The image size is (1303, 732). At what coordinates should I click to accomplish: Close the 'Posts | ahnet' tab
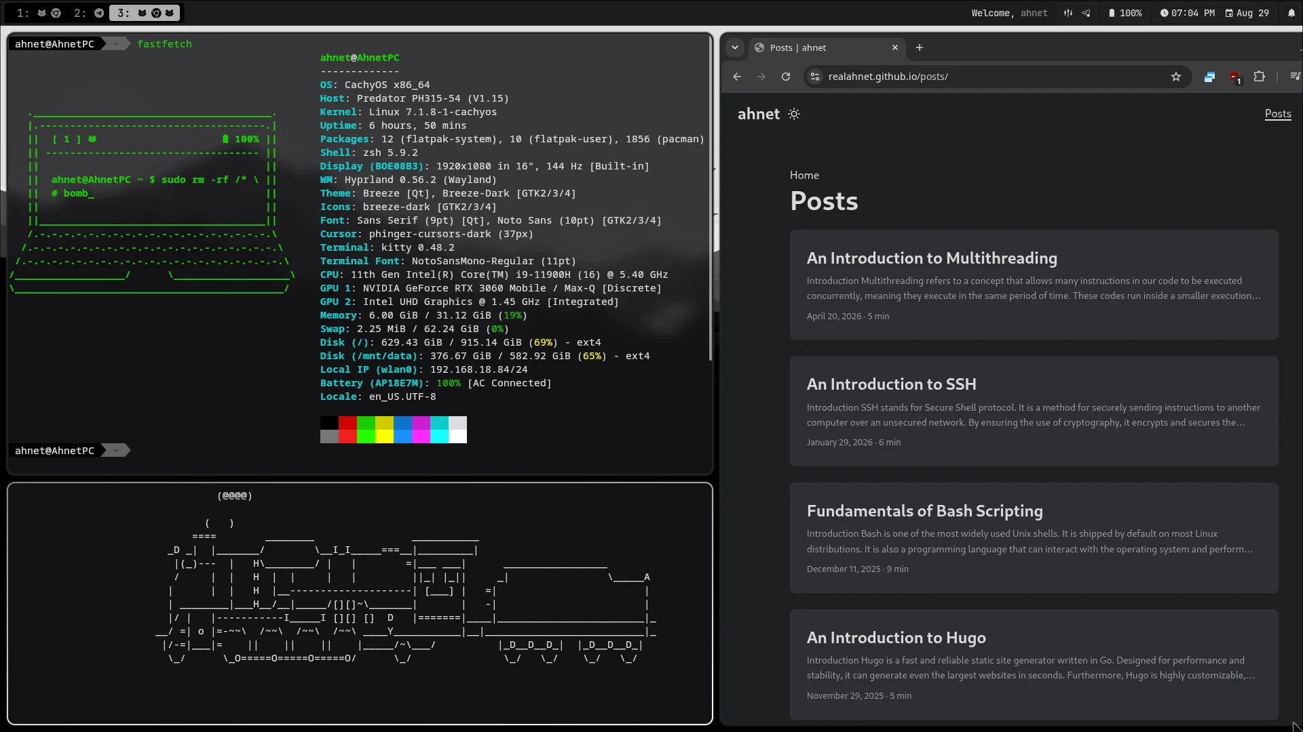pos(895,47)
